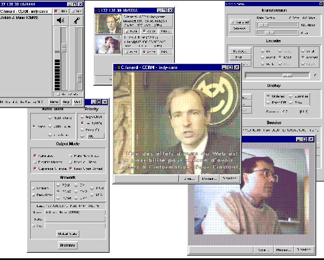Screen dimensions: 324x260
Task: Adjust the microphone gain slider
Action: coord(79,78)
